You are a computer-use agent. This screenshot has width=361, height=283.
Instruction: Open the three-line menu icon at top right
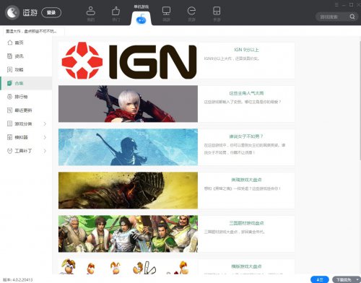coord(336,4)
